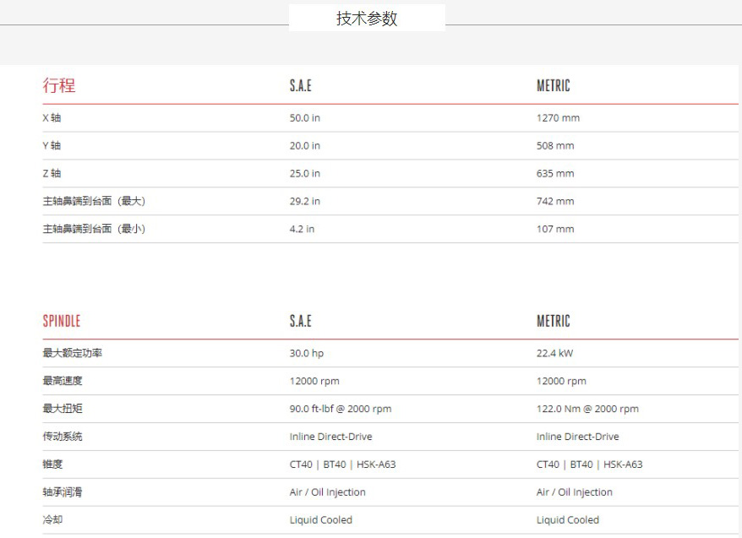The image size is (742, 538).
Task: Click the METRIC column header in SPINDLE table
Action: (554, 321)
